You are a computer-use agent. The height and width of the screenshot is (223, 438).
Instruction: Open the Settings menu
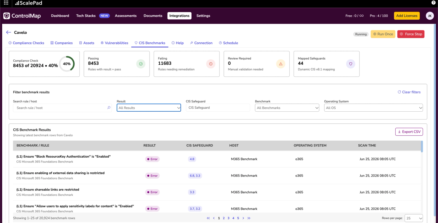point(203,16)
